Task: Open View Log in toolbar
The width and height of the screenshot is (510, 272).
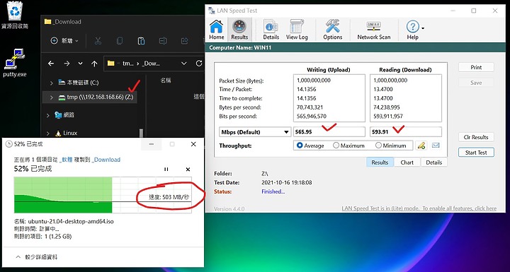Action: tap(297, 29)
